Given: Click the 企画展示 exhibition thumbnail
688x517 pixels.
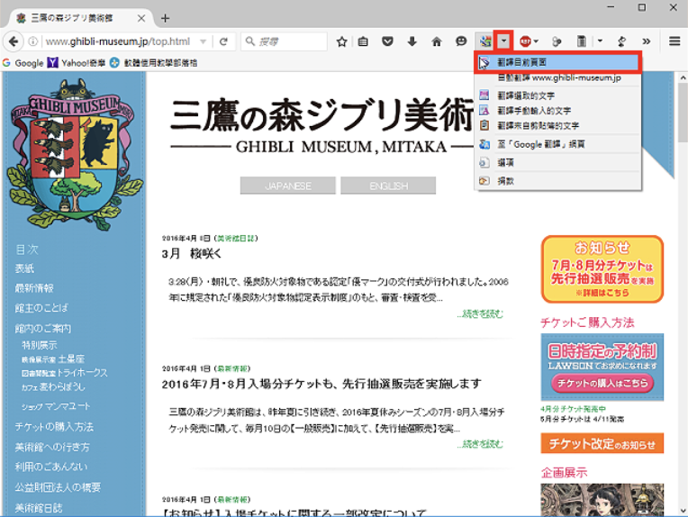Looking at the screenshot, I should [x=602, y=500].
